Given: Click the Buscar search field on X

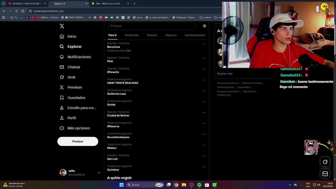Looking at the screenshot, I should [x=152, y=26].
